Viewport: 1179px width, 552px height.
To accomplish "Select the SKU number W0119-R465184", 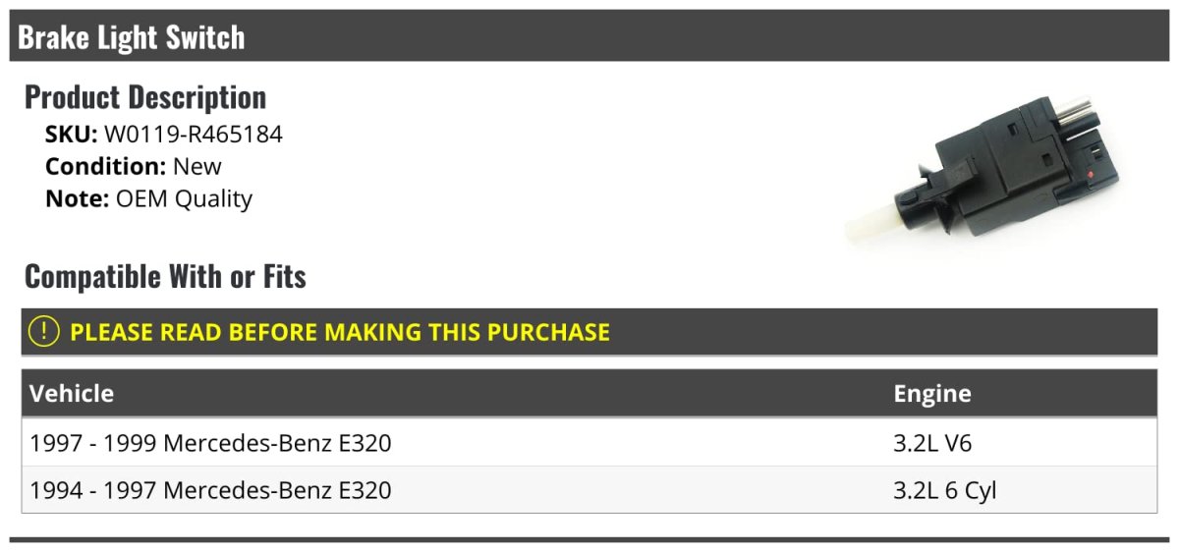I will coord(194,135).
